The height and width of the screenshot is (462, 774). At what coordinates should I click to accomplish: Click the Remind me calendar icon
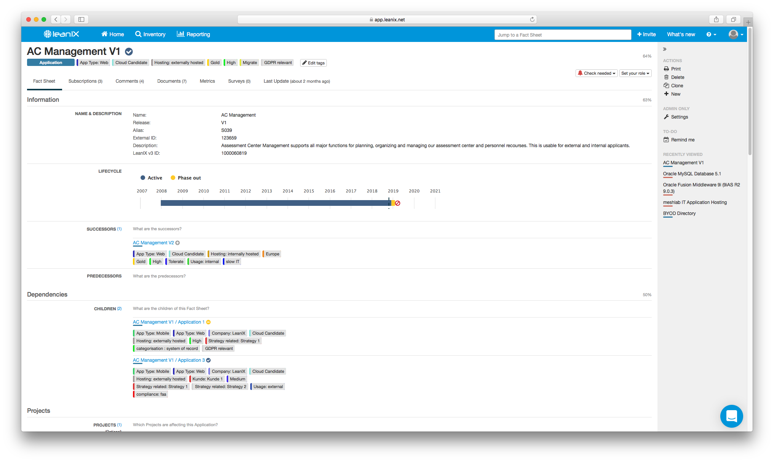666,140
